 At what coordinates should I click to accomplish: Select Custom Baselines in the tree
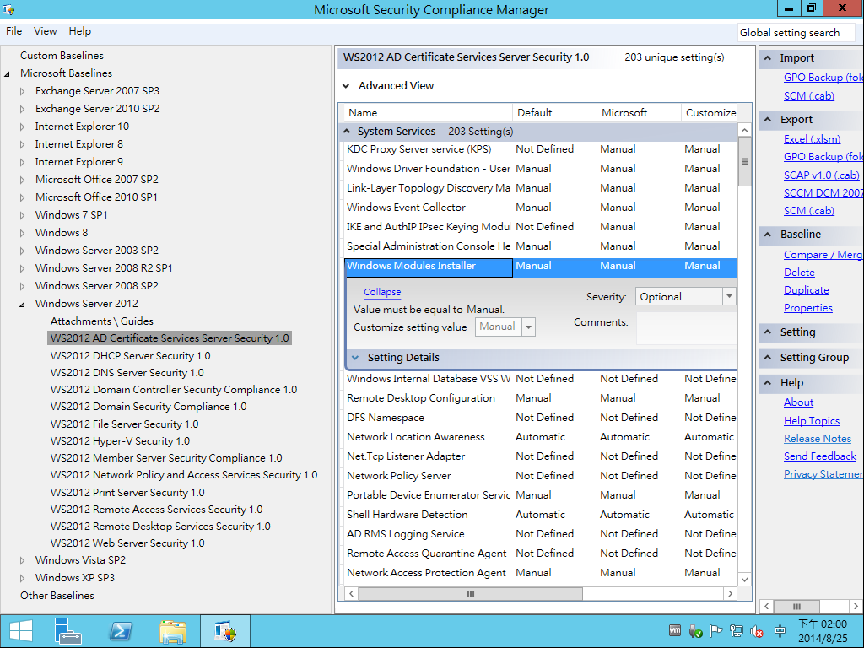coord(62,56)
